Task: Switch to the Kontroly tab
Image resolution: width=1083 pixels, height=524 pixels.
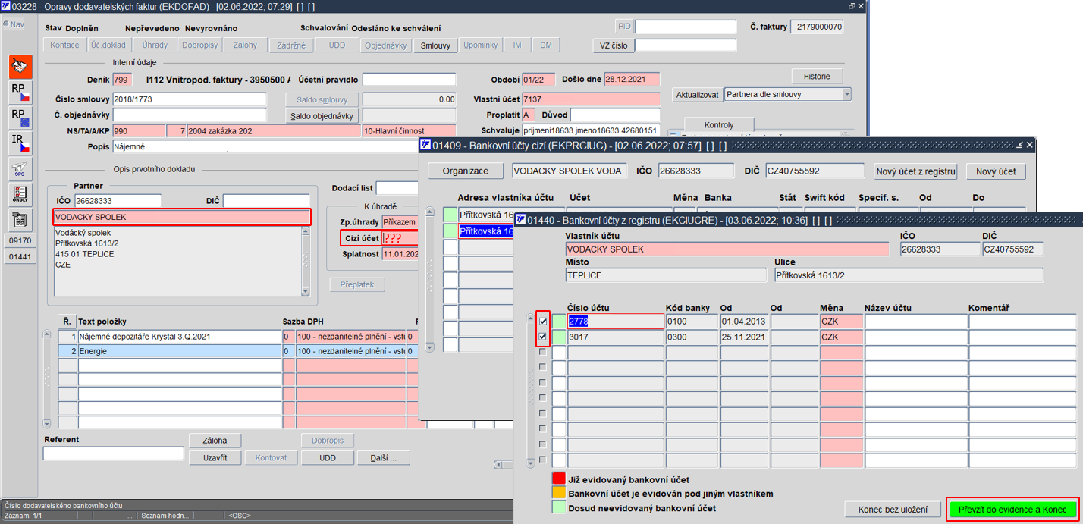Action: 718,124
